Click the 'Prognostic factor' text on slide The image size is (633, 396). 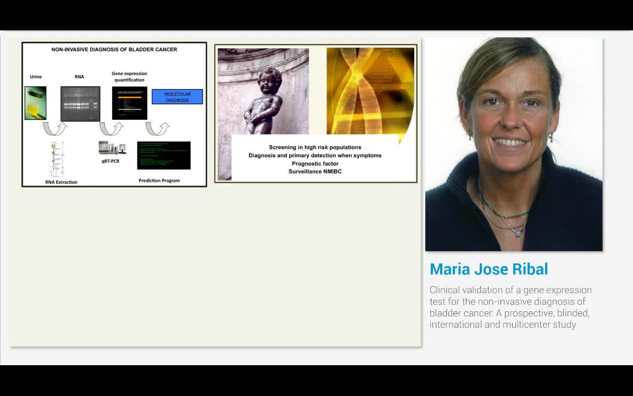pos(315,163)
